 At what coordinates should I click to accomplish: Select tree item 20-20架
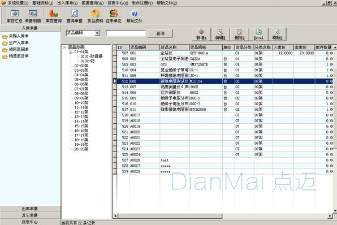click(x=81, y=149)
